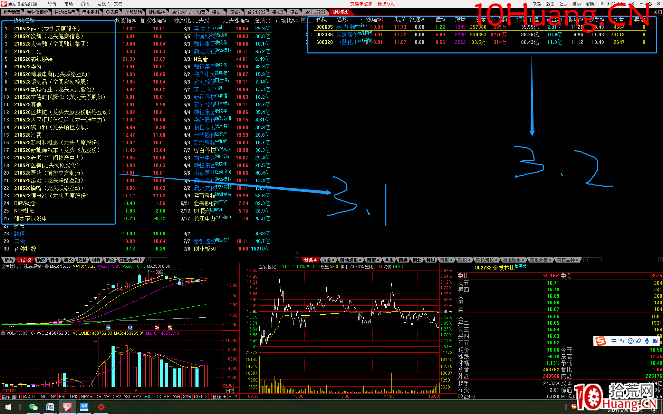Viewport: 663px width, 414px height.
Task: Expand the 分类 dropdown tab
Action: [310, 260]
